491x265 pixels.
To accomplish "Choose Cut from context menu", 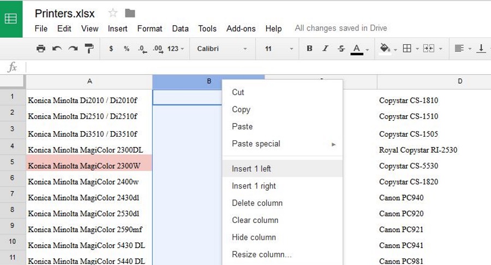I will [283, 92].
